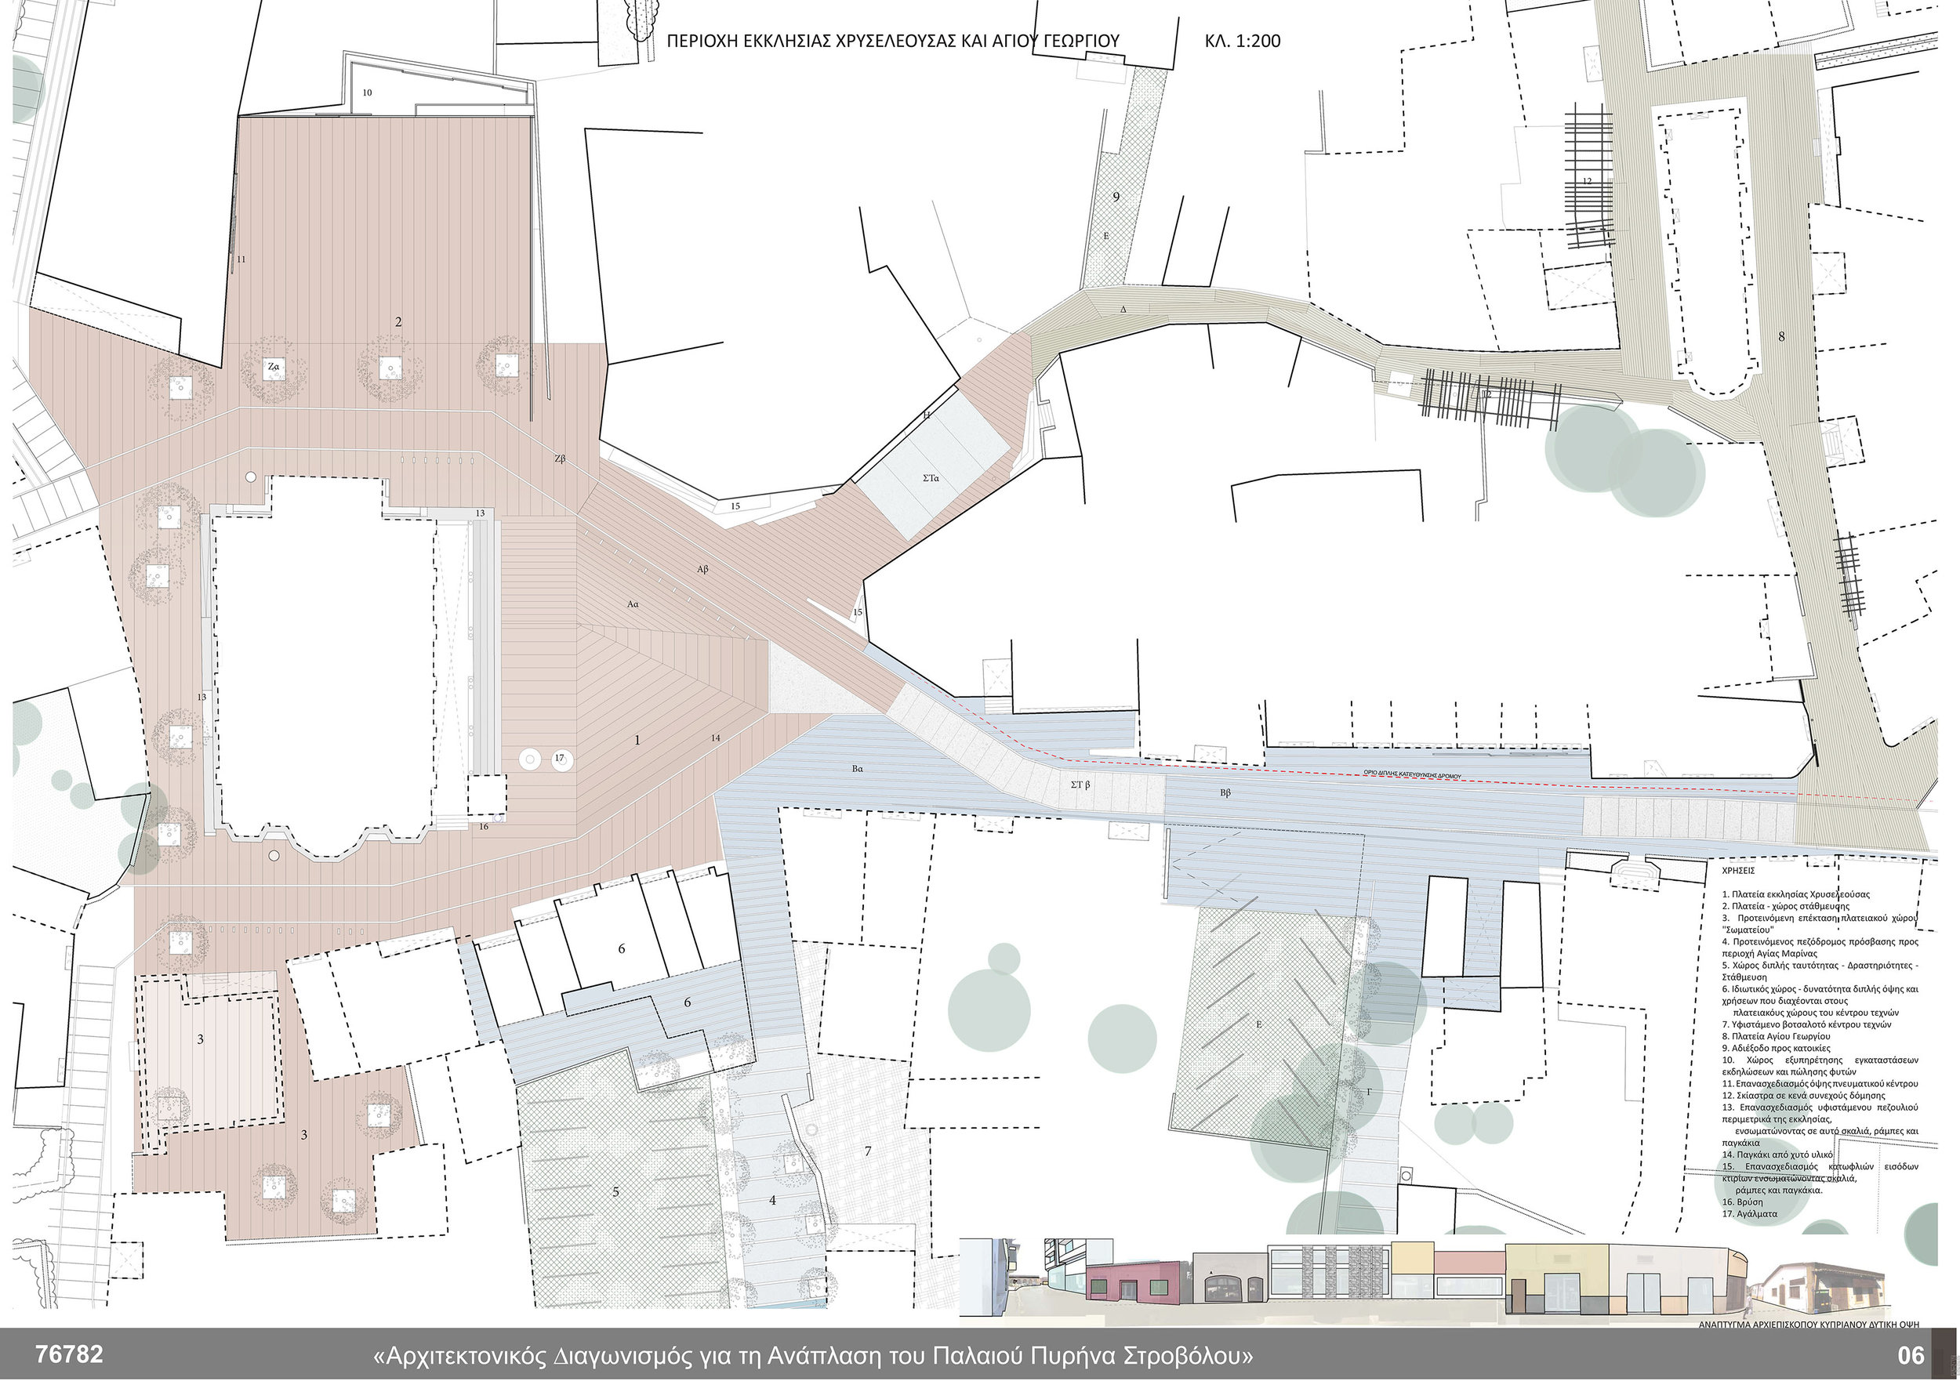Click plan label 'Aα' on the plaza
1960x1381 pixels.
(633, 604)
